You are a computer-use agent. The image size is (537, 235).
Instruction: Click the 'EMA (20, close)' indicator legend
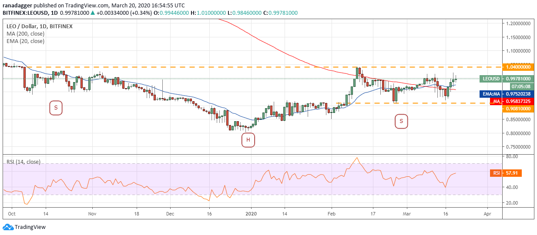[25, 41]
